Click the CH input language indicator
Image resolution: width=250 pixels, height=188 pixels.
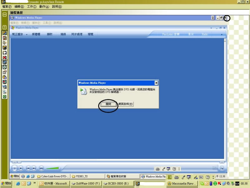pos(170,177)
